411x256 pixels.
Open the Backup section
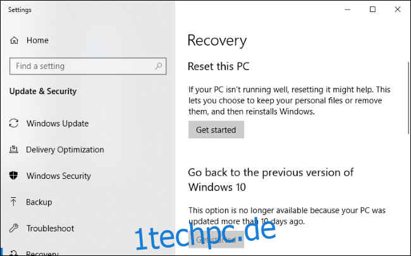[39, 202]
